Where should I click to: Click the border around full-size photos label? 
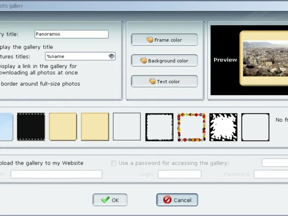[x=40, y=84]
